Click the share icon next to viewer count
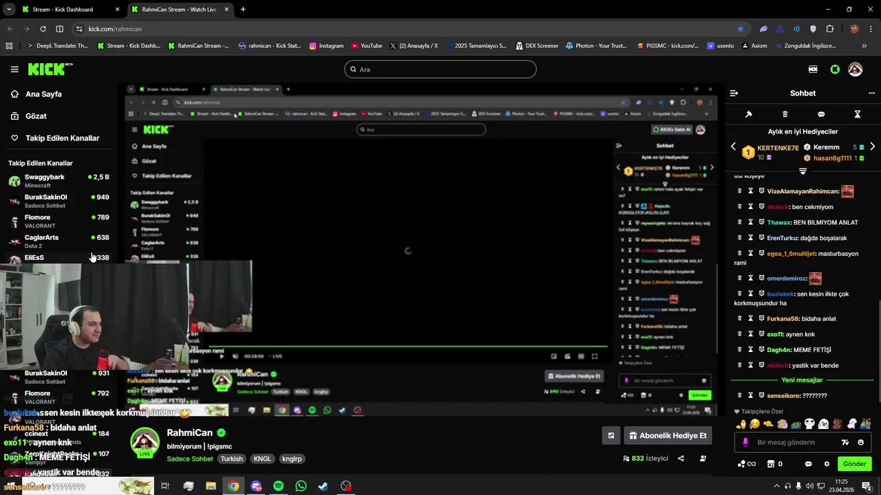Viewport: 881px width, 495px height. 681,459
